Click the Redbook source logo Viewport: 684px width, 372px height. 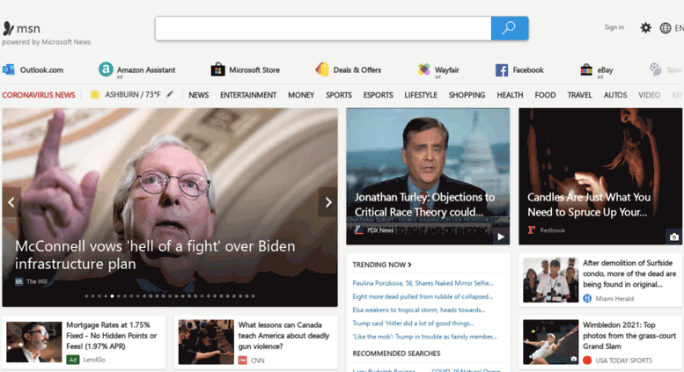pos(532,230)
